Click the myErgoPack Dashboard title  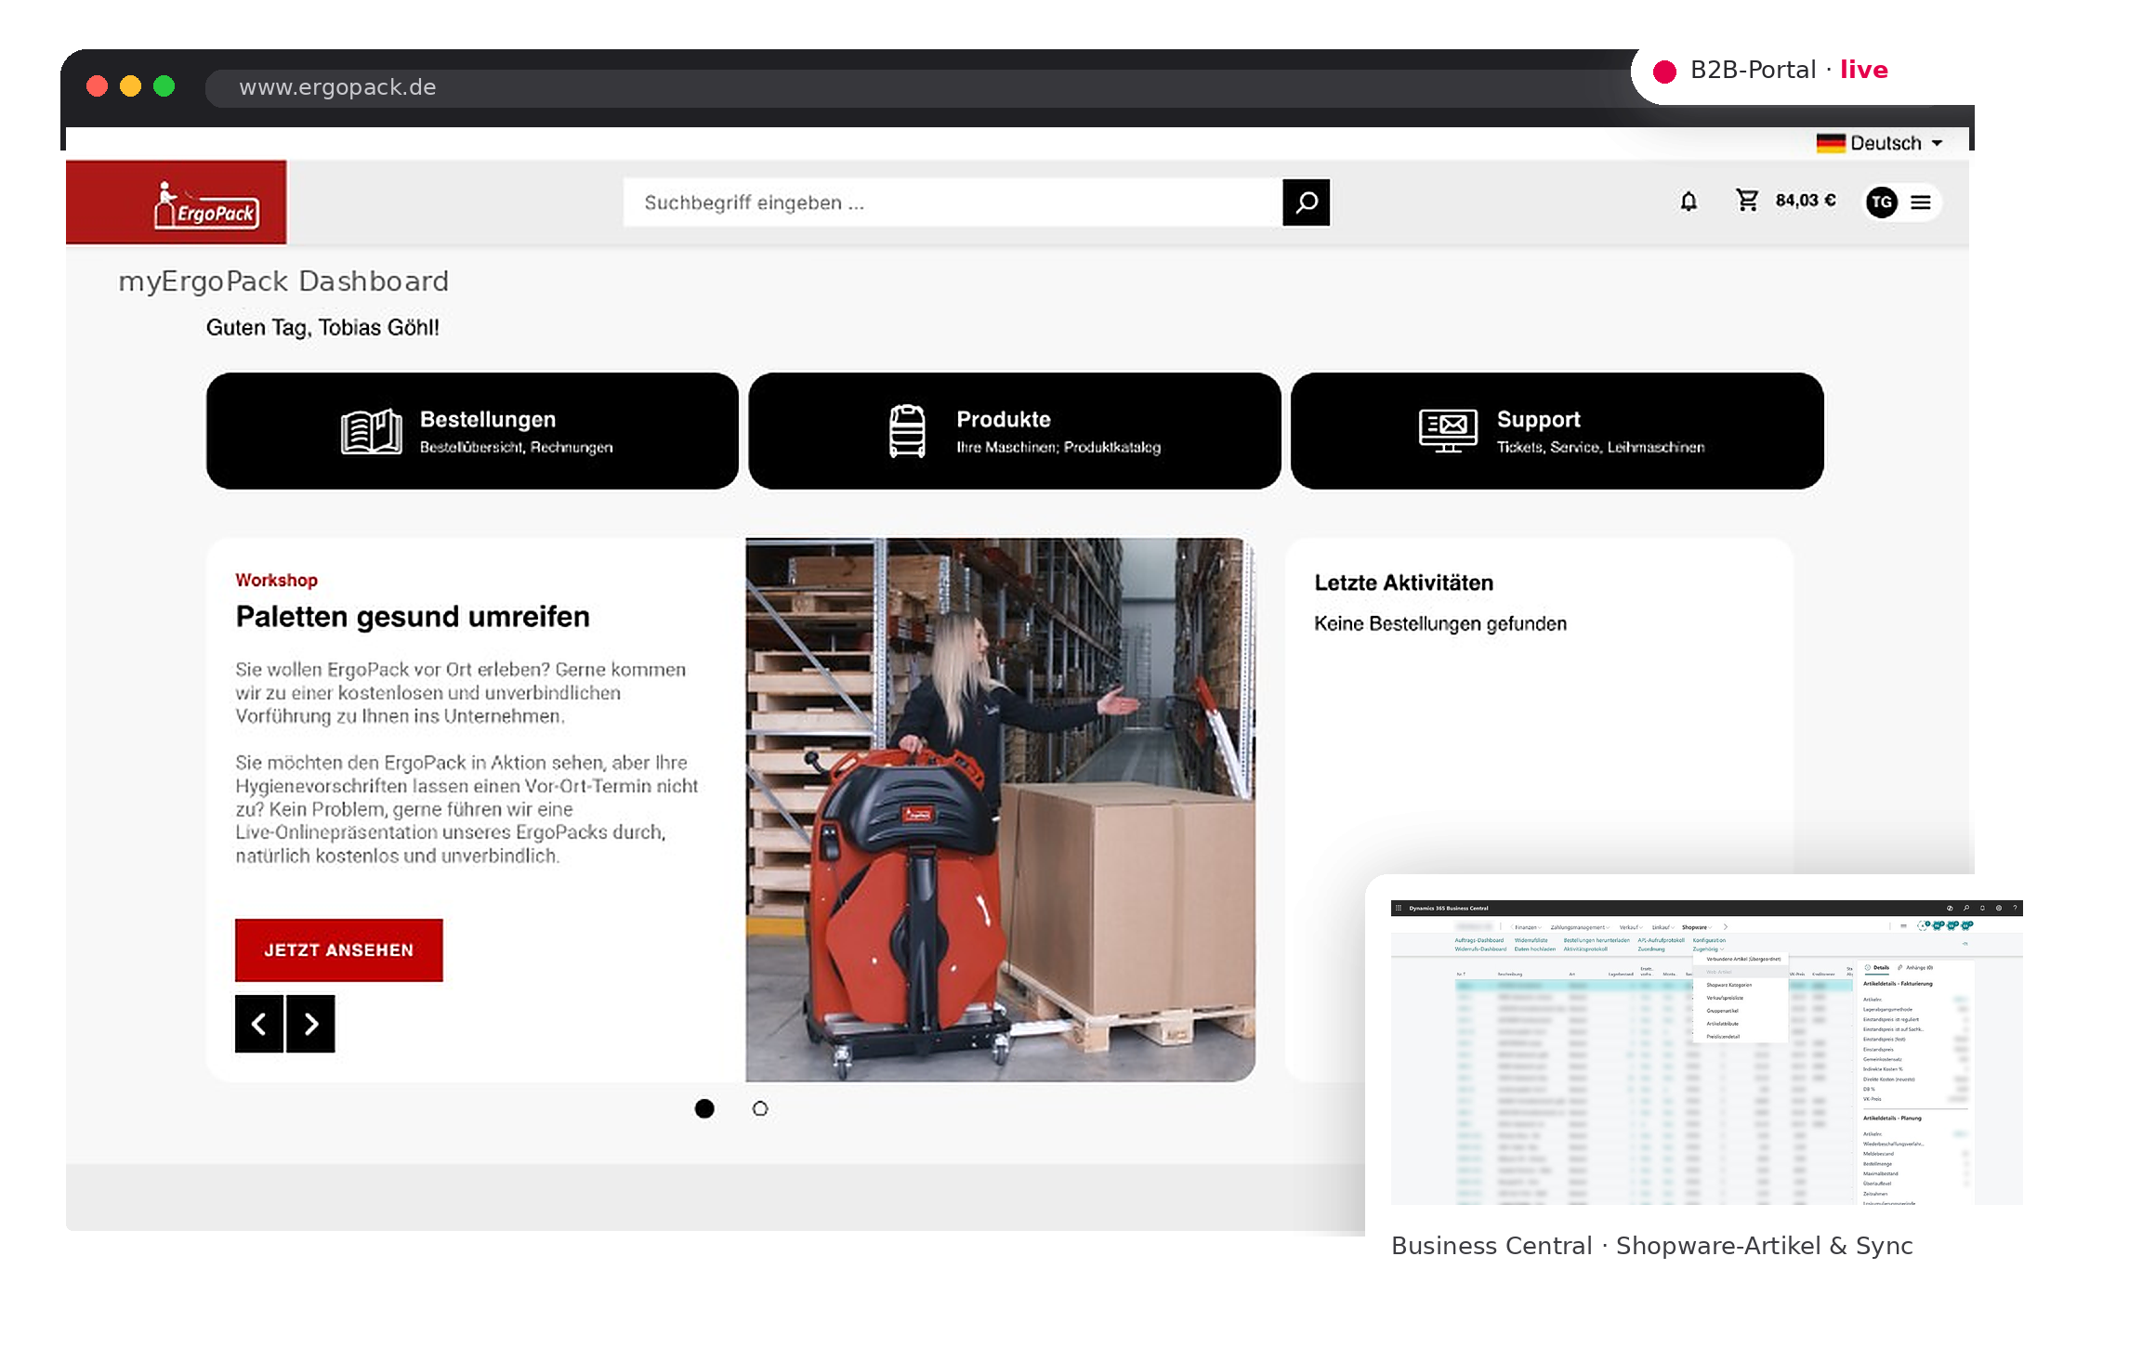(283, 281)
